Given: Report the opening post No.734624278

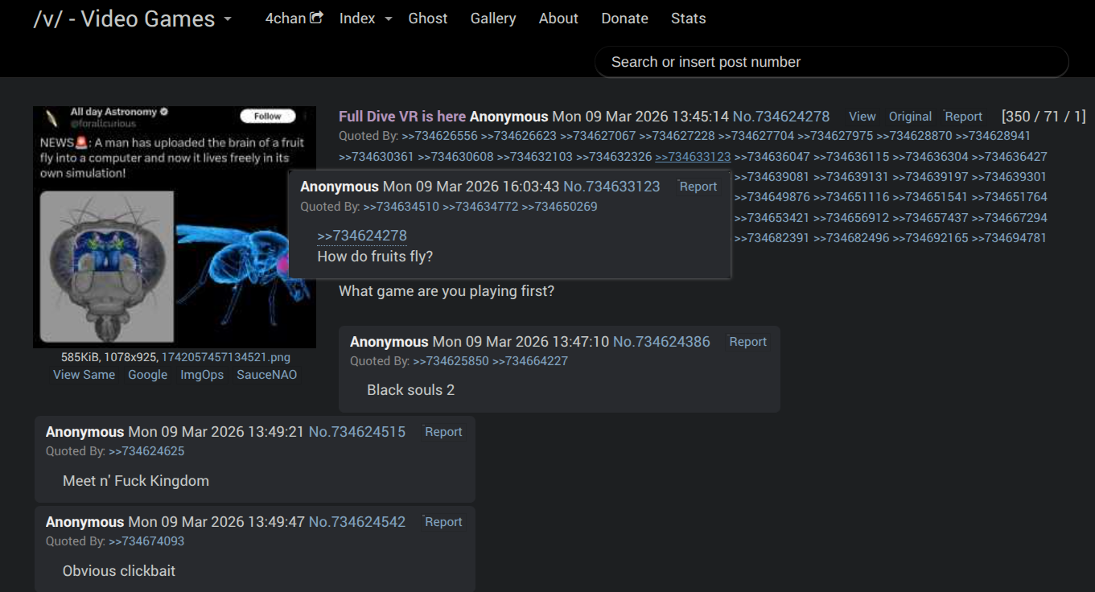Looking at the screenshot, I should (x=964, y=117).
